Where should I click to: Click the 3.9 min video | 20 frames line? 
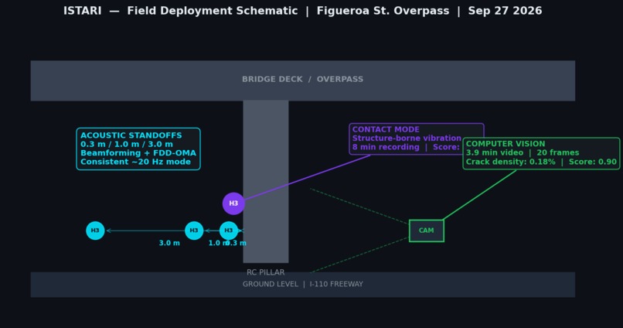pyautogui.click(x=523, y=152)
